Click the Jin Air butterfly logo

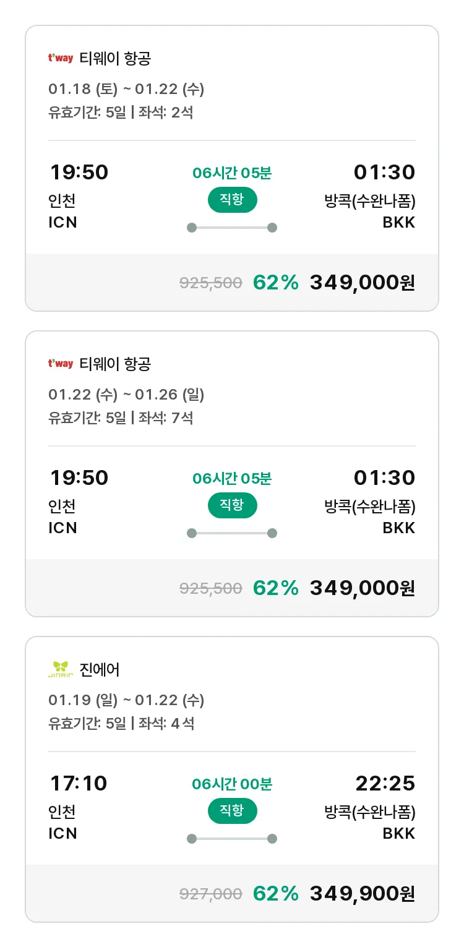coord(61,669)
